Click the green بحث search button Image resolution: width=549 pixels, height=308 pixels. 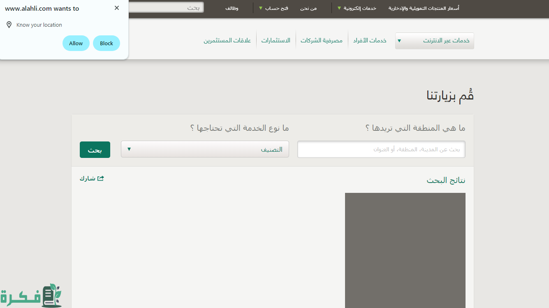95,150
